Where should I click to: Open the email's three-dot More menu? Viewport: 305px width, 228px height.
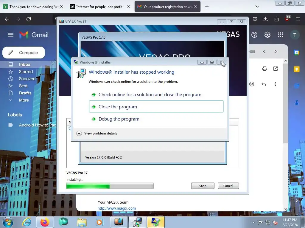point(276,84)
